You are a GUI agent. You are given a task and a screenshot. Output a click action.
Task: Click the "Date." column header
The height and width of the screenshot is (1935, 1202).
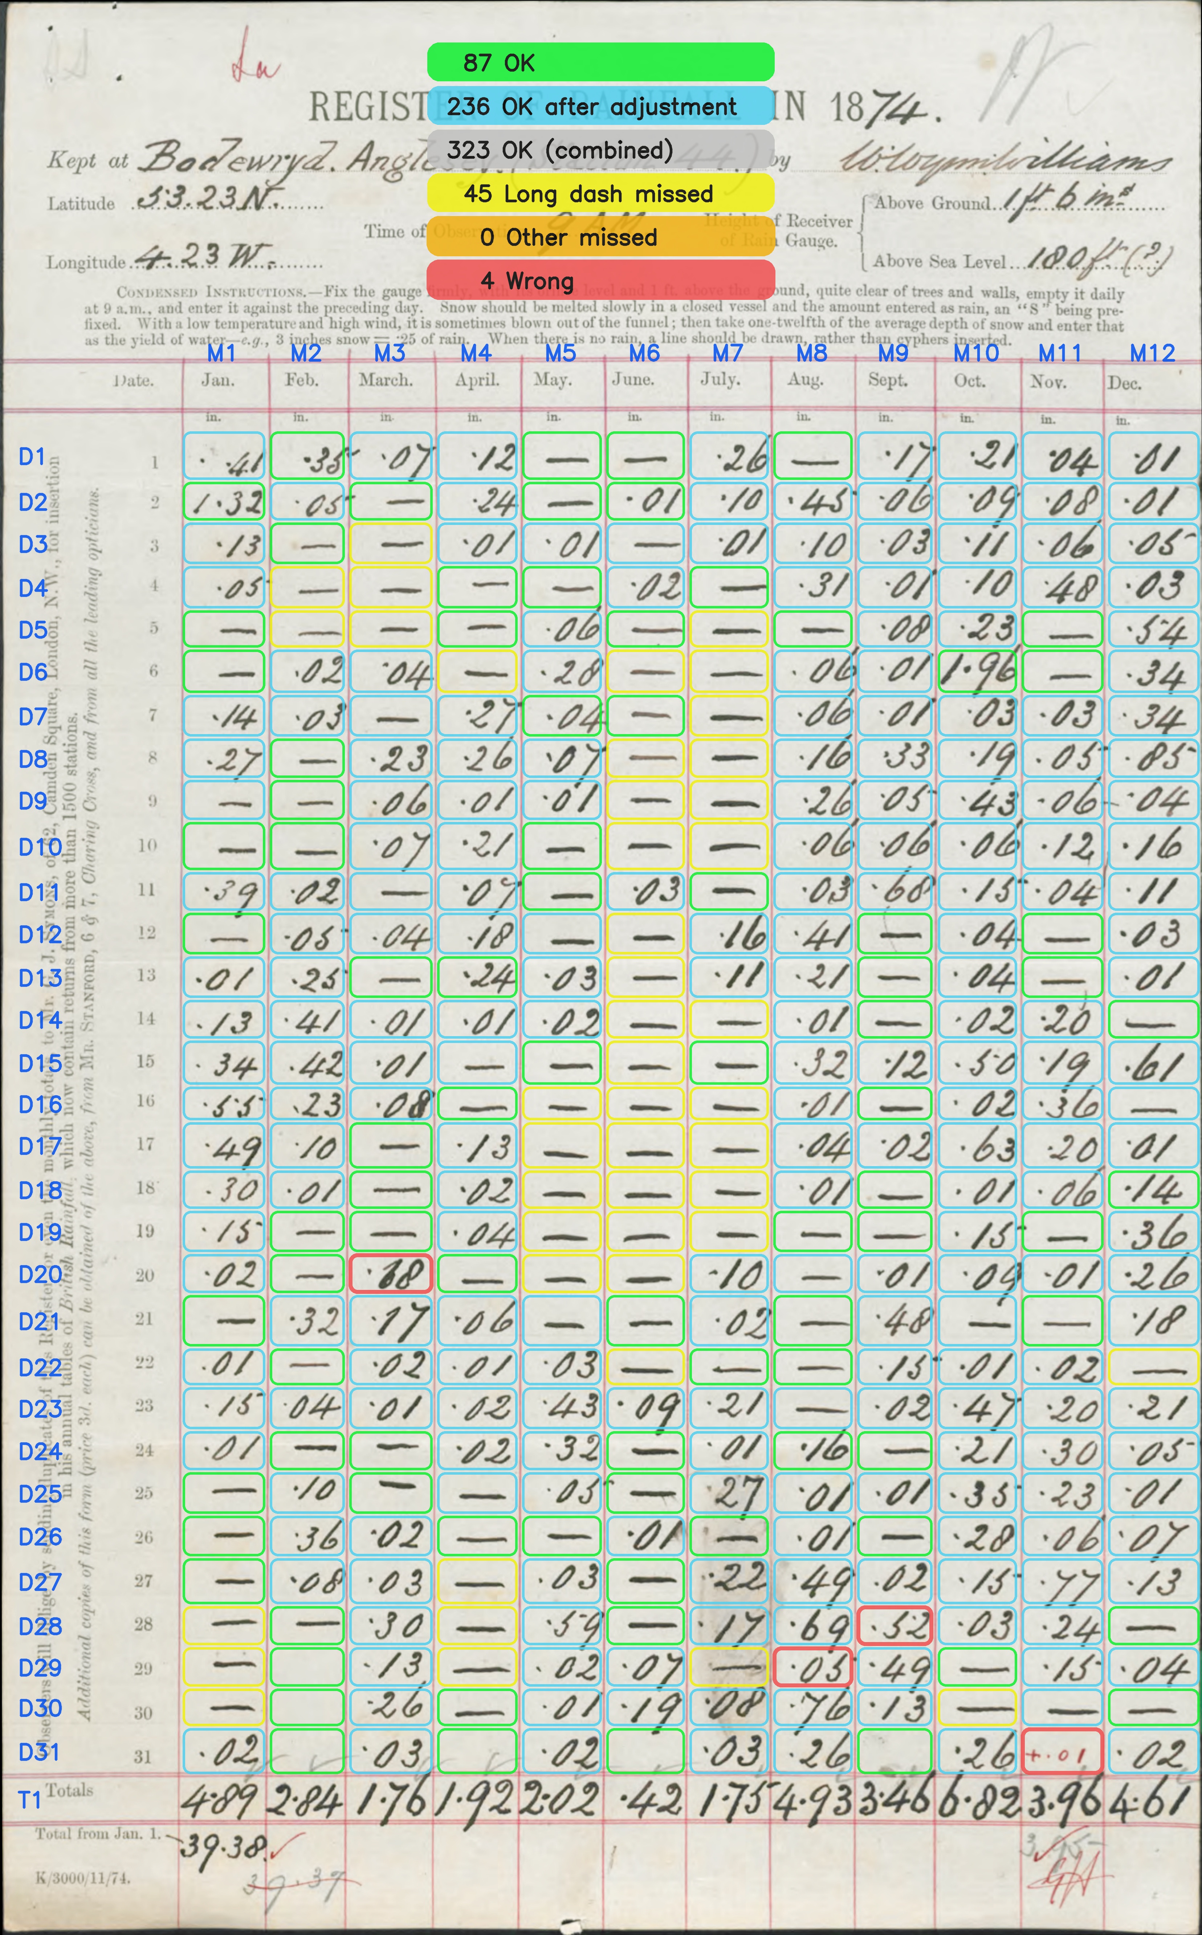(x=133, y=381)
